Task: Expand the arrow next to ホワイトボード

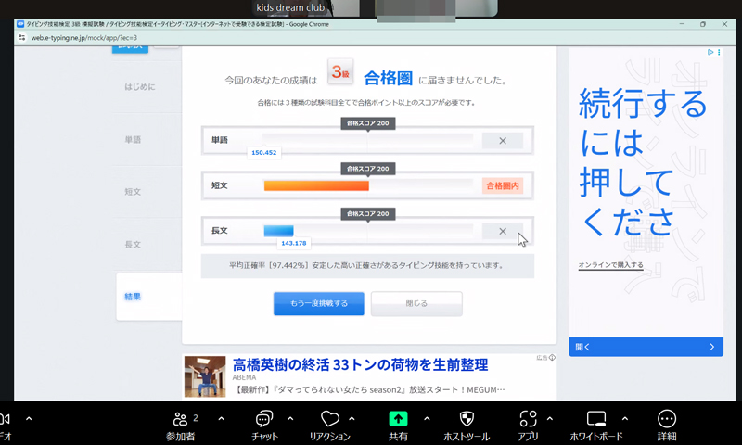Action: click(x=625, y=418)
